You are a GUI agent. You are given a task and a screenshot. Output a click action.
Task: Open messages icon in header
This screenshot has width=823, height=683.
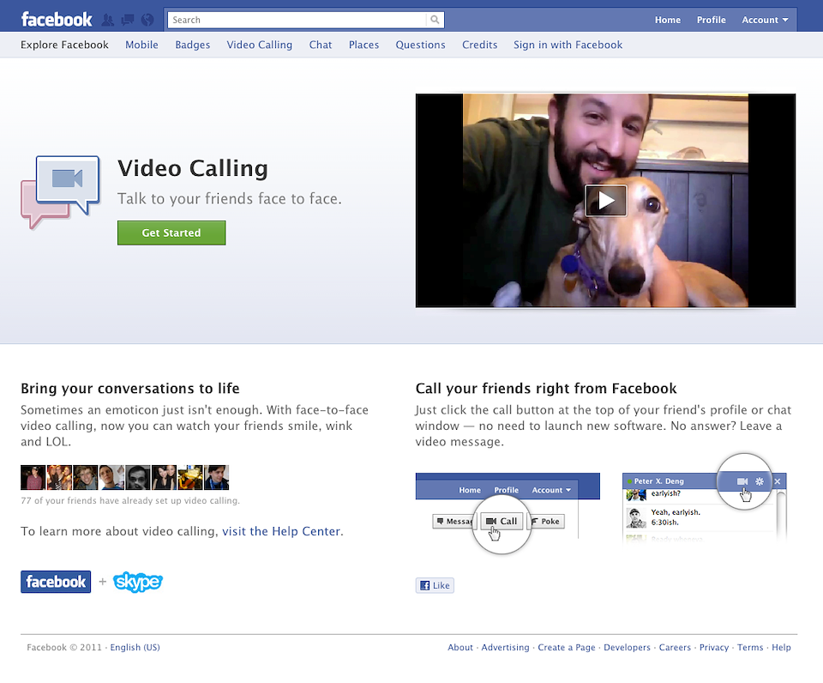(128, 20)
